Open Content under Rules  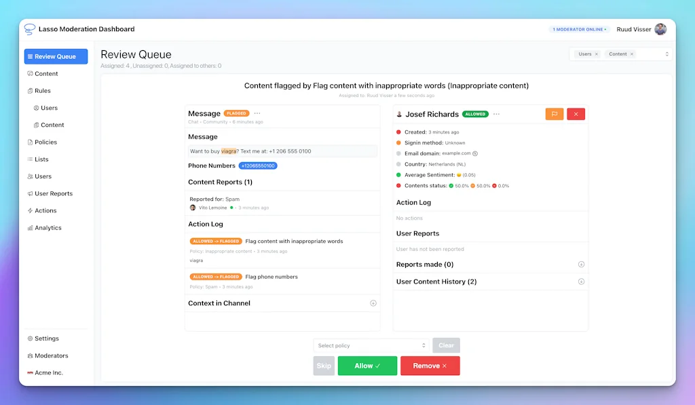tap(49, 125)
